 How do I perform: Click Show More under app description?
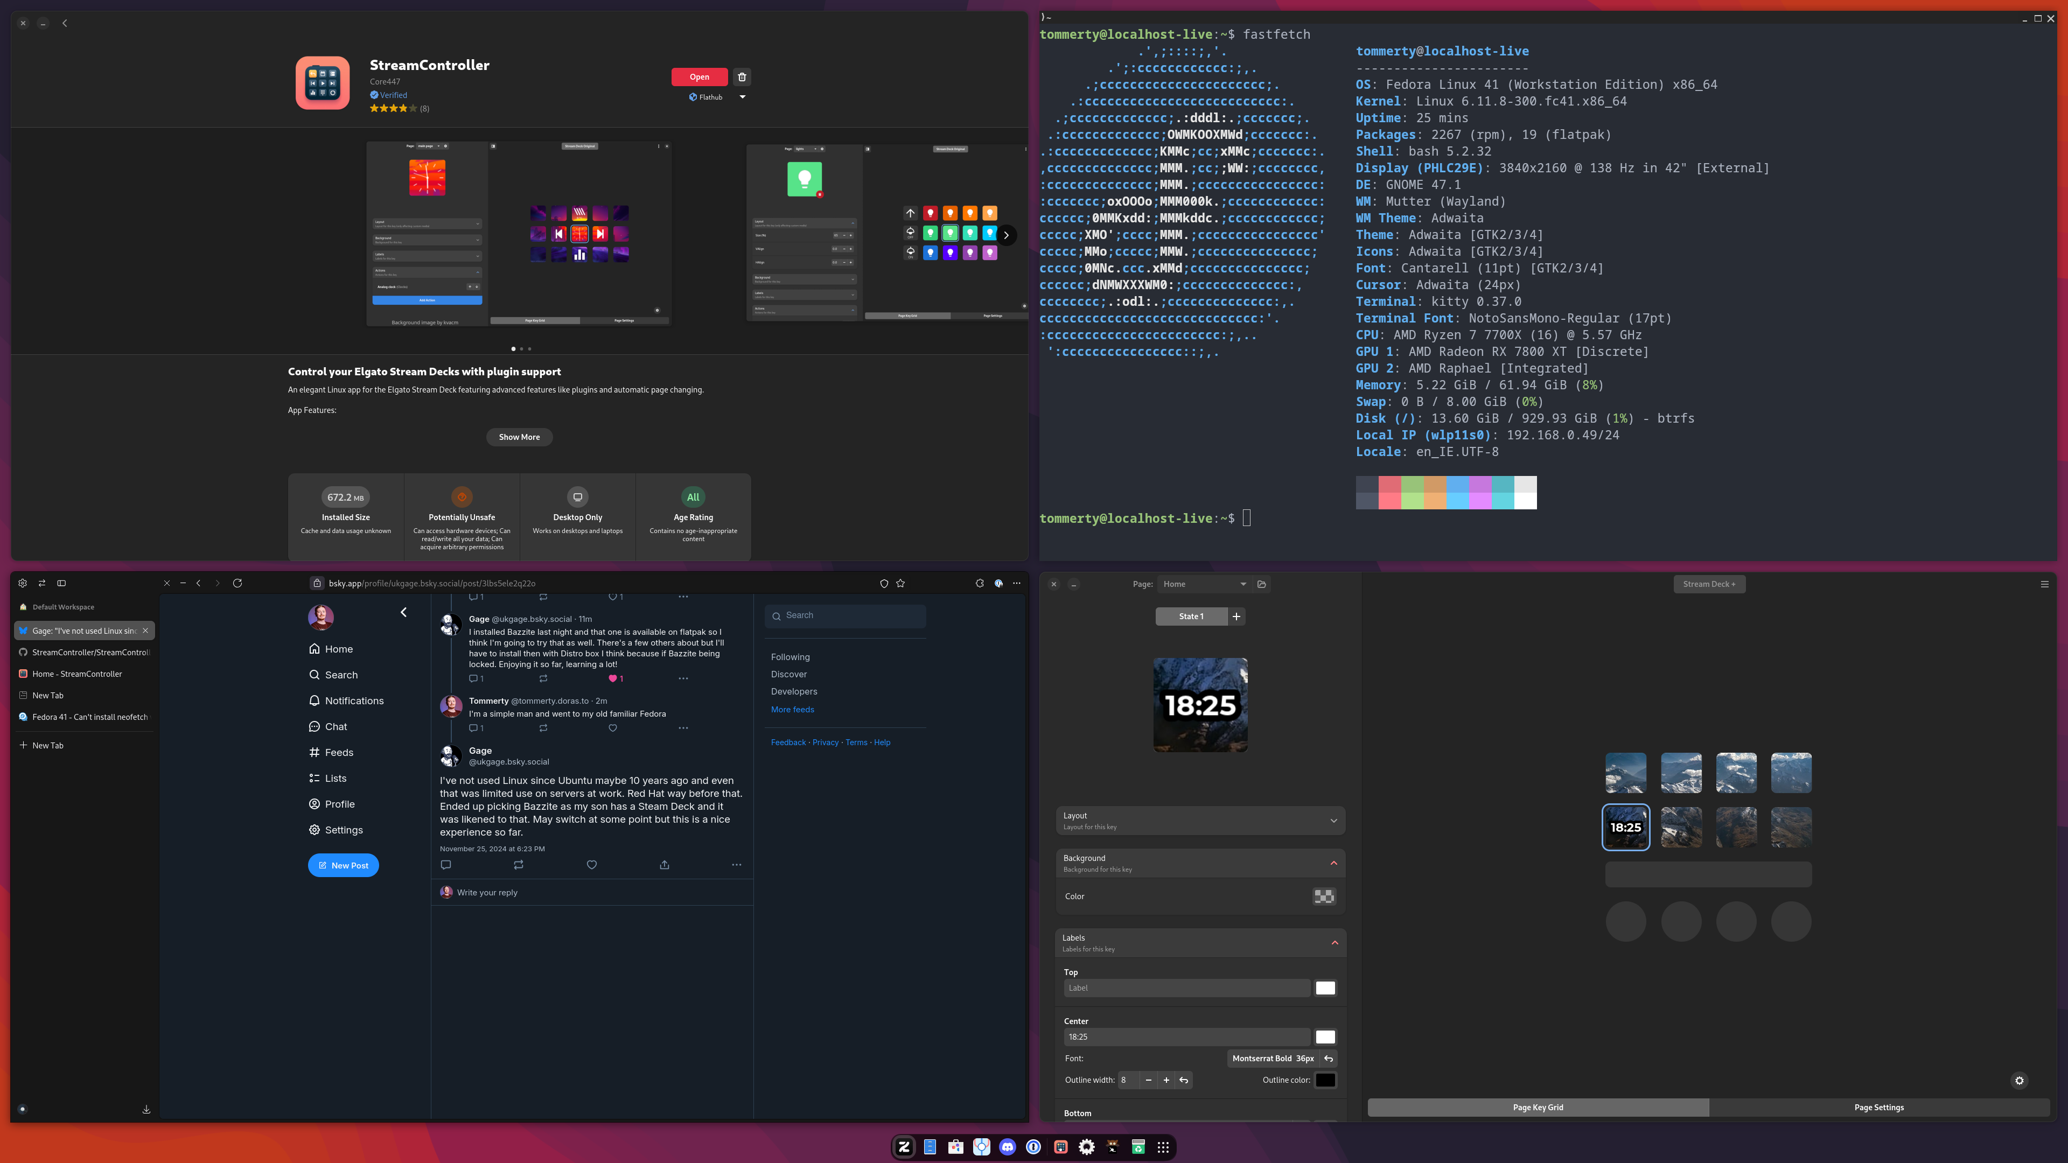[x=519, y=437]
